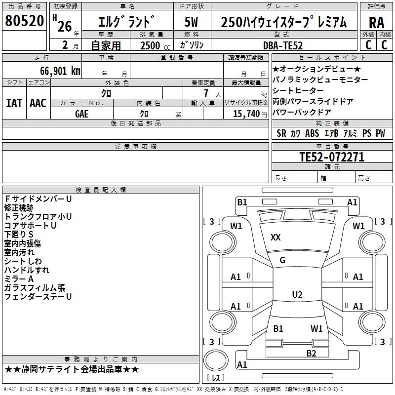Image resolution: width=395 pixels, height=395 pixels.
Task: Select the color number GAE
Action: [x=82, y=114]
